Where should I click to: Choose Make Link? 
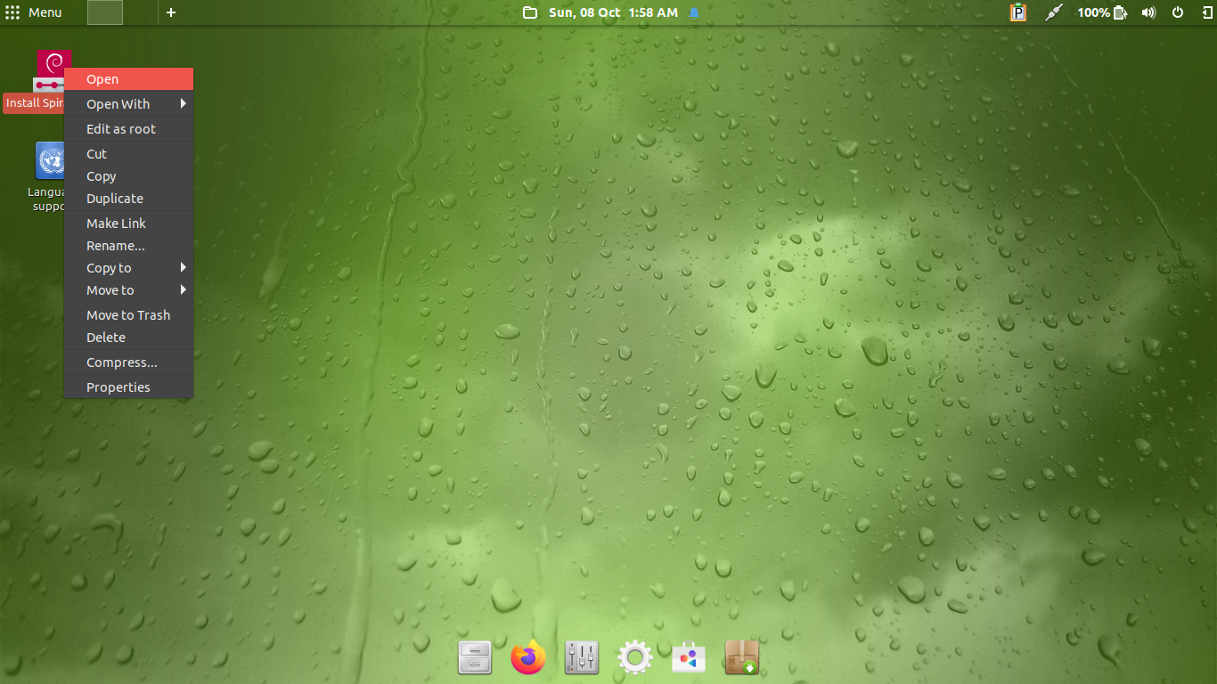click(128, 224)
